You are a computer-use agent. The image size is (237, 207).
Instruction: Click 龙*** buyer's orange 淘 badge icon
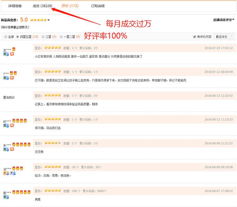[x=12, y=54]
